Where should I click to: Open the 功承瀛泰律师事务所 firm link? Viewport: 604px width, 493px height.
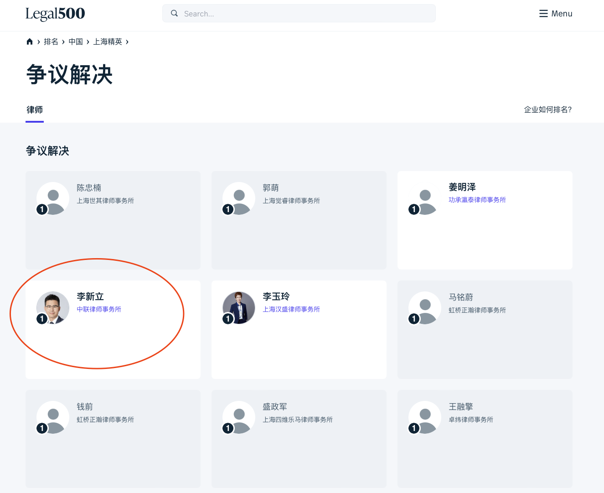[477, 200]
